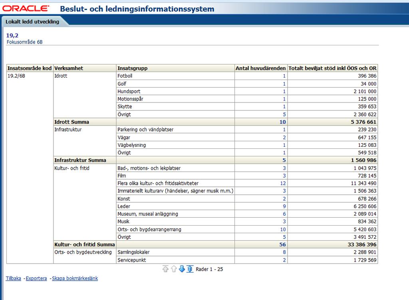Select Kultur- och fritid Summa amount 33 386 396

pyautogui.click(x=333, y=244)
